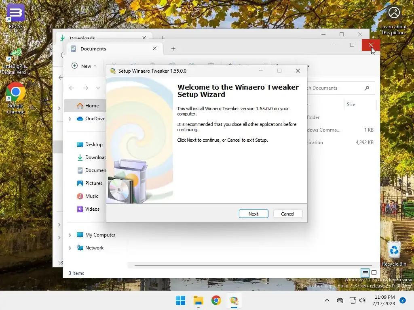Go back in the Downloads window

61,77
